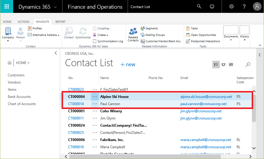Open the Create dropdown
Viewport: 264px width, 159px height.
100,35
